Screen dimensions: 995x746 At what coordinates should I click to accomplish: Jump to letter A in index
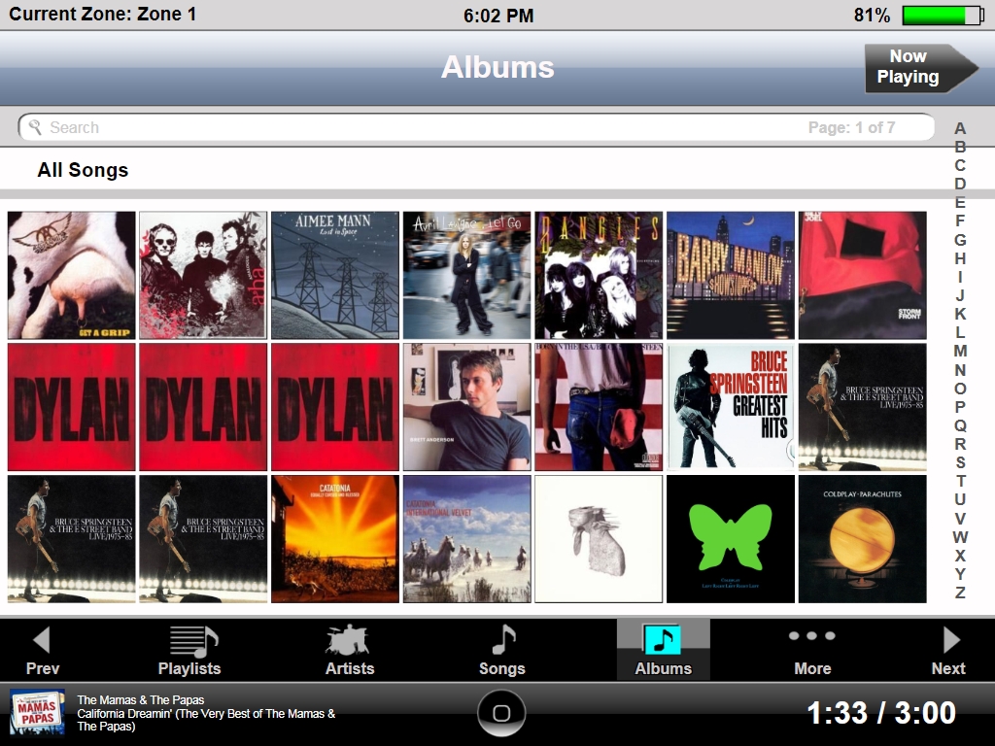pos(960,129)
